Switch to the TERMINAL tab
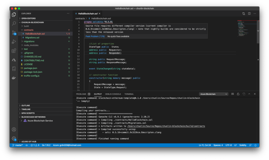The image size is (269, 160). 129,94
